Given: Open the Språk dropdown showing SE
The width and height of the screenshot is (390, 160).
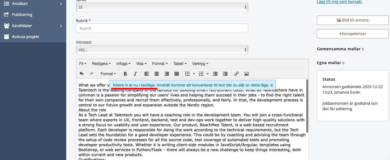Looking at the screenshot, I should pos(162,7).
